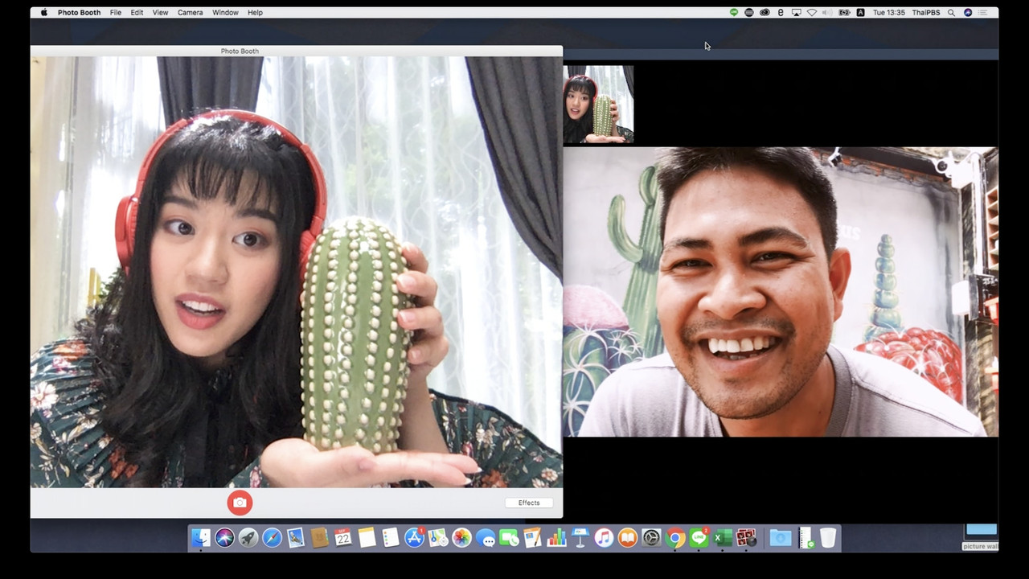Open Microsoft Excel from the Dock
This screenshot has width=1029, height=579.
722,538
